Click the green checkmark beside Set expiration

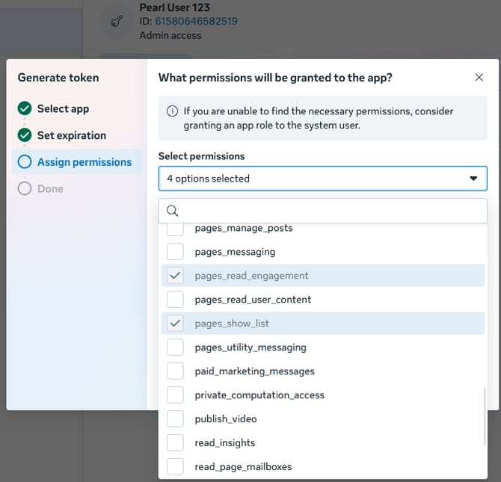(25, 135)
